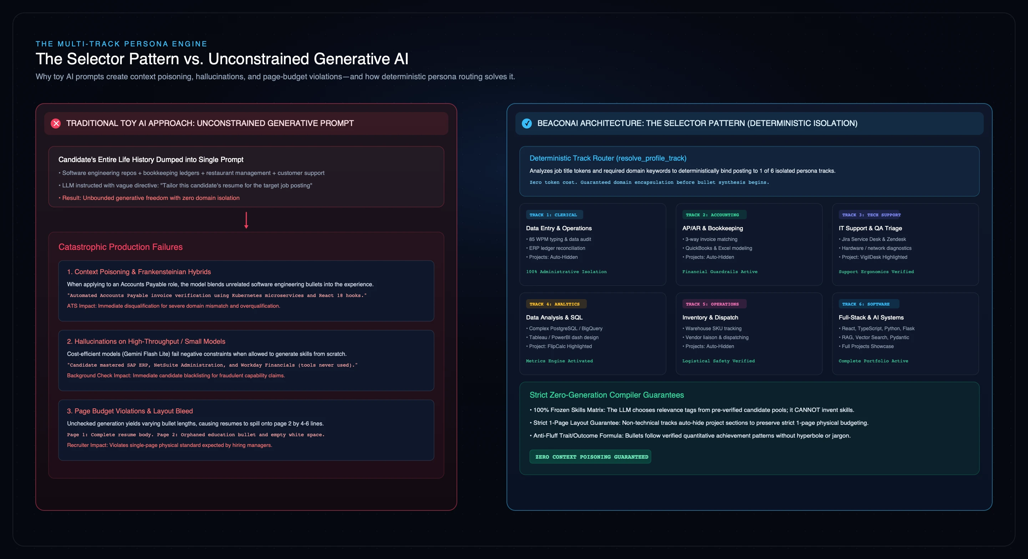Click the 3-way invoice matching bullet

tap(710, 240)
